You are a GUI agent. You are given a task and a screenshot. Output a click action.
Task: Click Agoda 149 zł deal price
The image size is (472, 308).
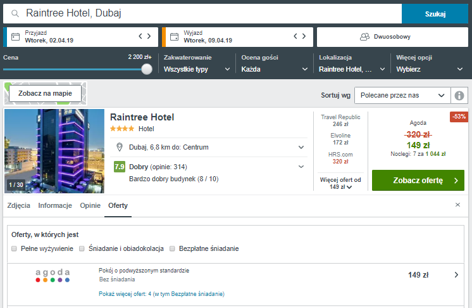pyautogui.click(x=418, y=145)
